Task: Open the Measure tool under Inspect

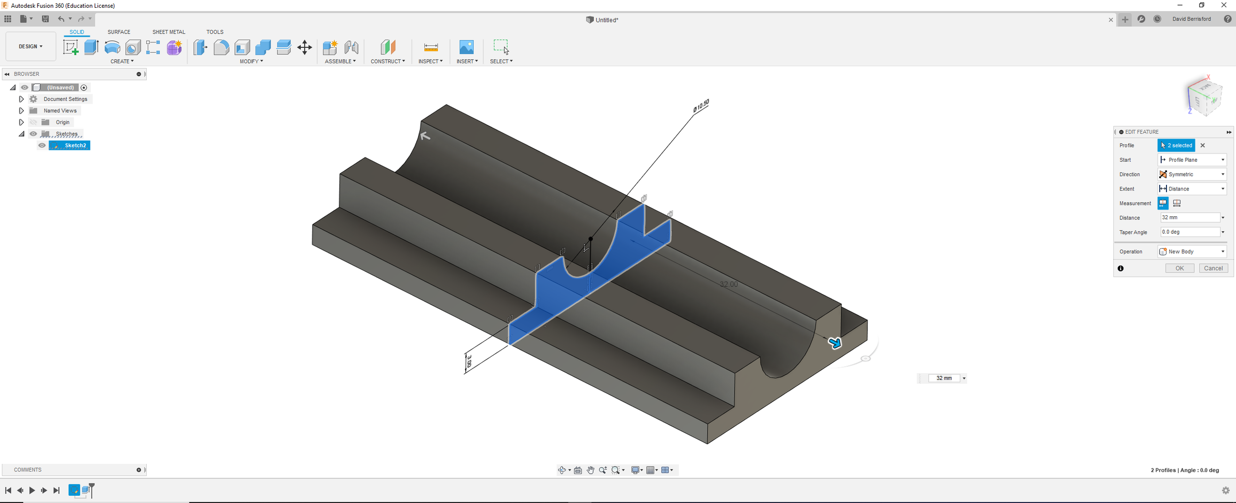Action: point(431,47)
